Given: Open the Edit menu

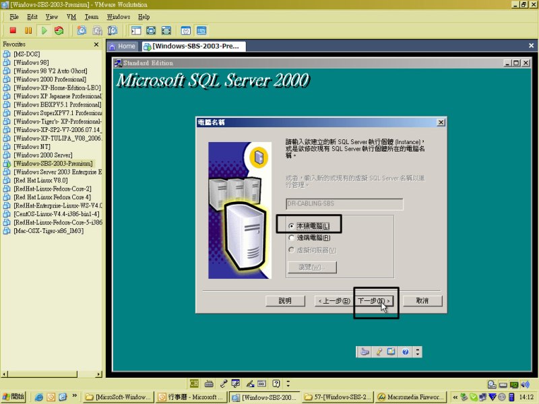Looking at the screenshot, I should (x=32, y=17).
